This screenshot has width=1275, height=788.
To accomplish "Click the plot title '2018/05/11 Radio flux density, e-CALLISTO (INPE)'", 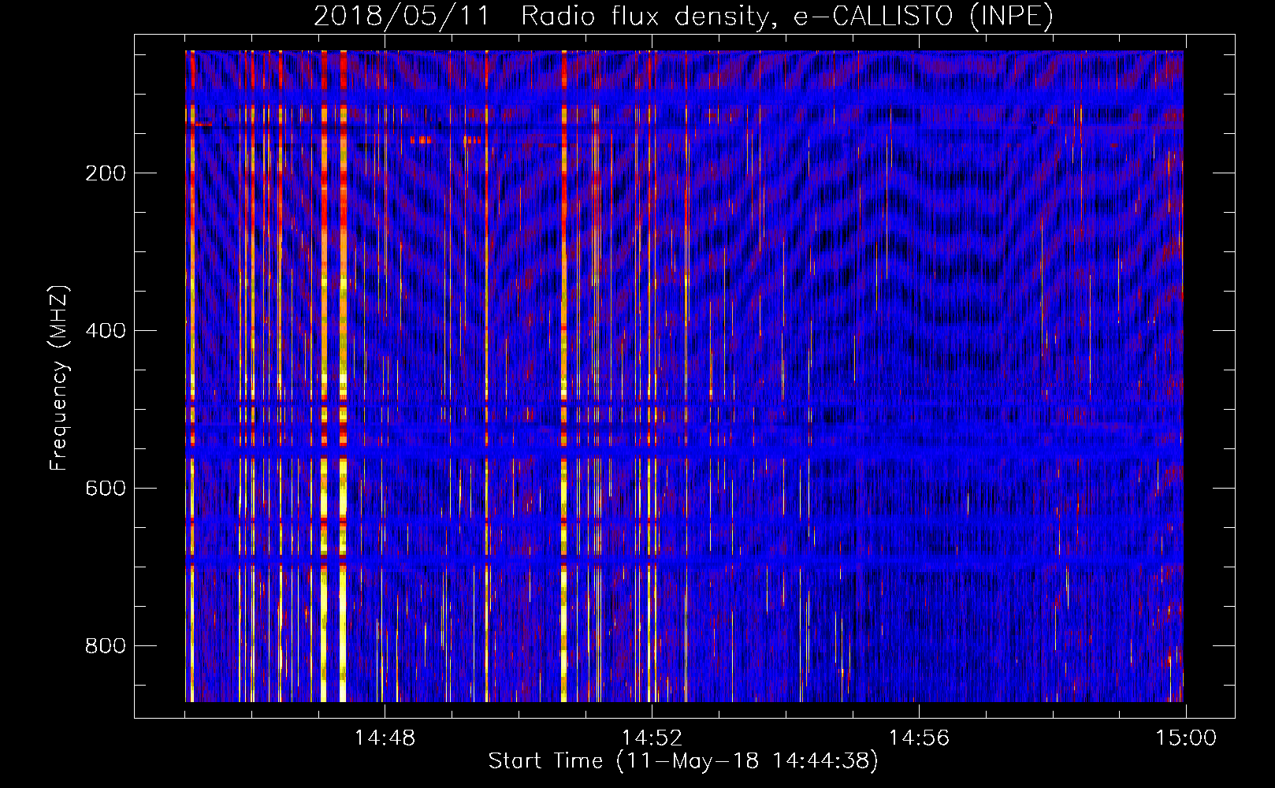I will click(x=683, y=17).
